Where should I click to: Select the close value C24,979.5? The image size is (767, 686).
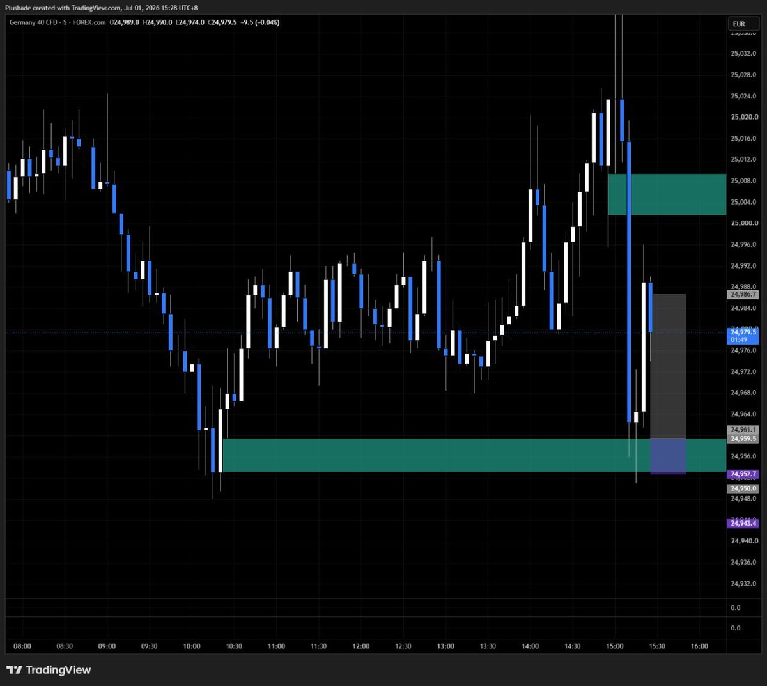click(222, 22)
